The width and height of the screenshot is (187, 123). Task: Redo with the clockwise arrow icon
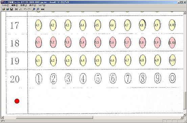click(29, 9)
